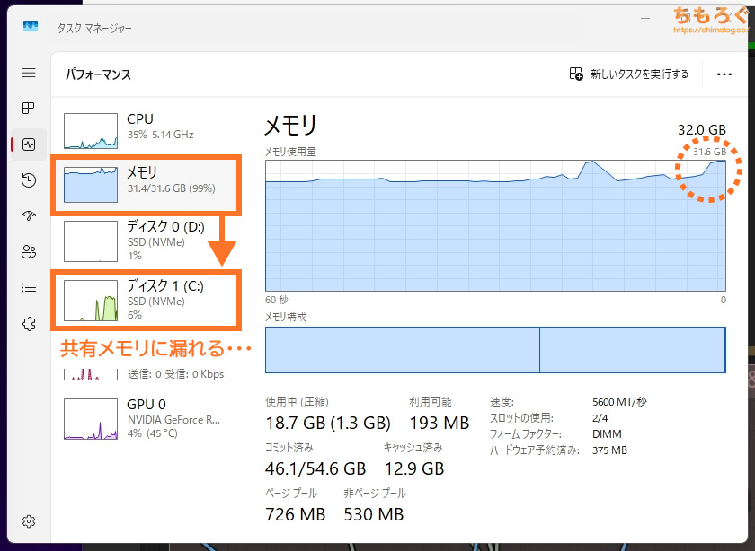Click the network send/receive mini graph
This screenshot has height=551, width=755.
coord(91,374)
